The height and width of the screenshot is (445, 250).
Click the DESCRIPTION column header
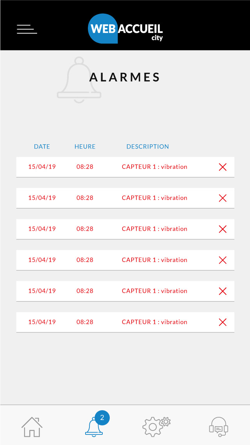[148, 147]
